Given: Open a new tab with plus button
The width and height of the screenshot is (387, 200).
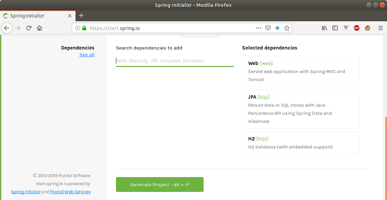Looking at the screenshot, I should (x=81, y=15).
